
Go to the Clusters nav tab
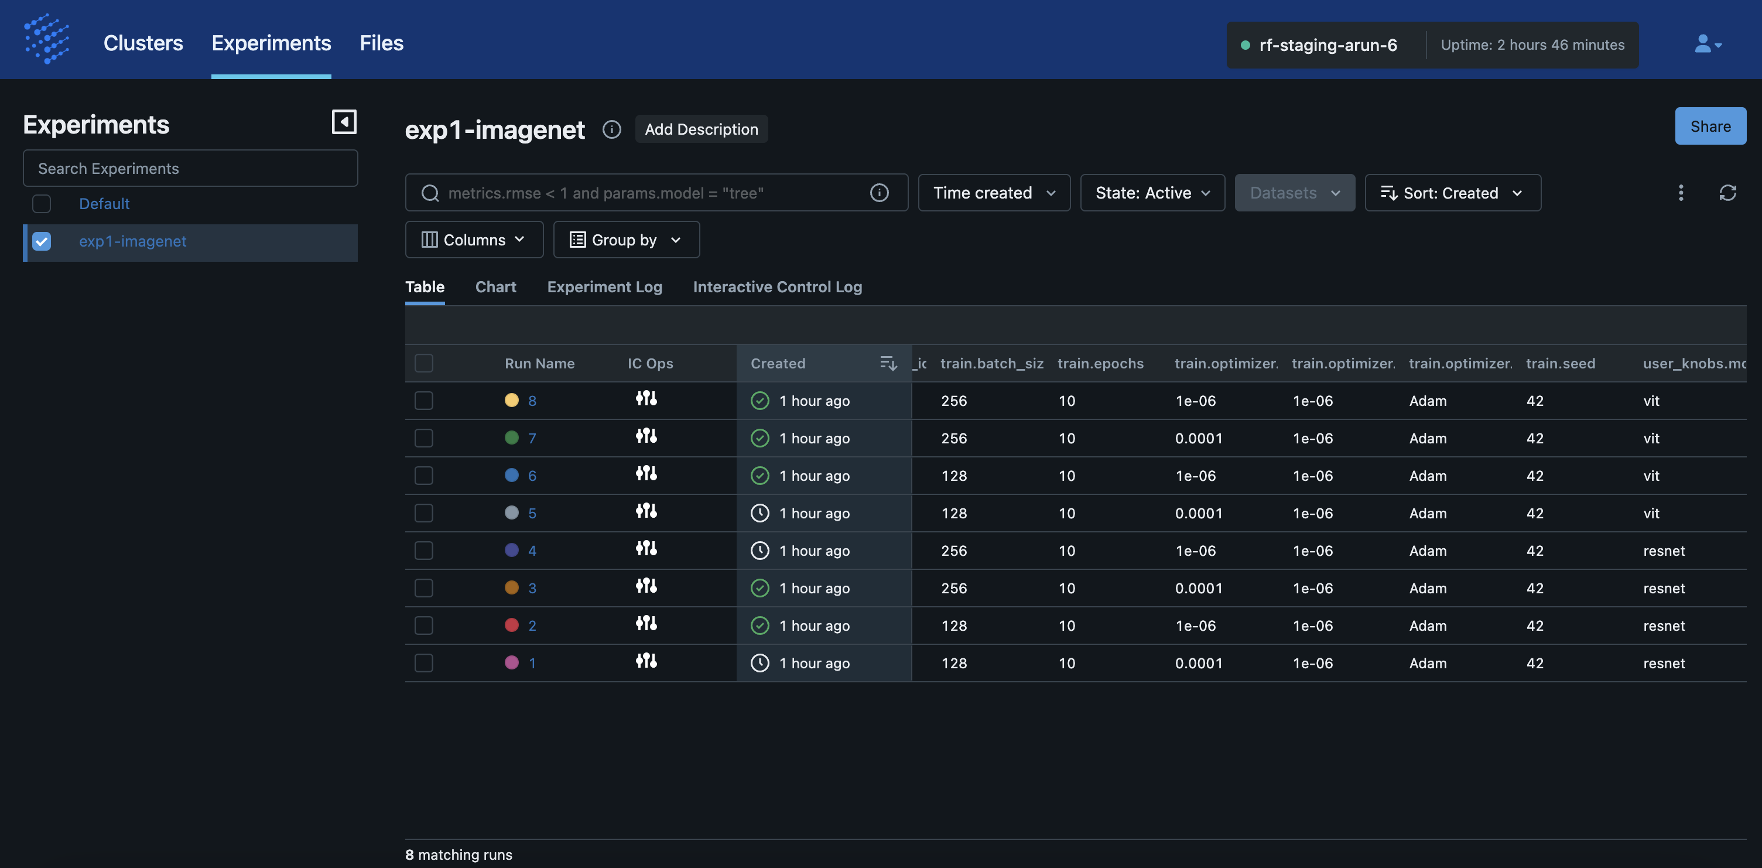tap(143, 43)
